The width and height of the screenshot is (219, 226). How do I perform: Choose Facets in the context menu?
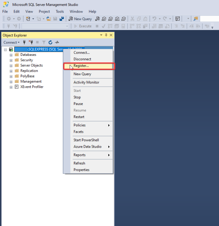pos(88,132)
